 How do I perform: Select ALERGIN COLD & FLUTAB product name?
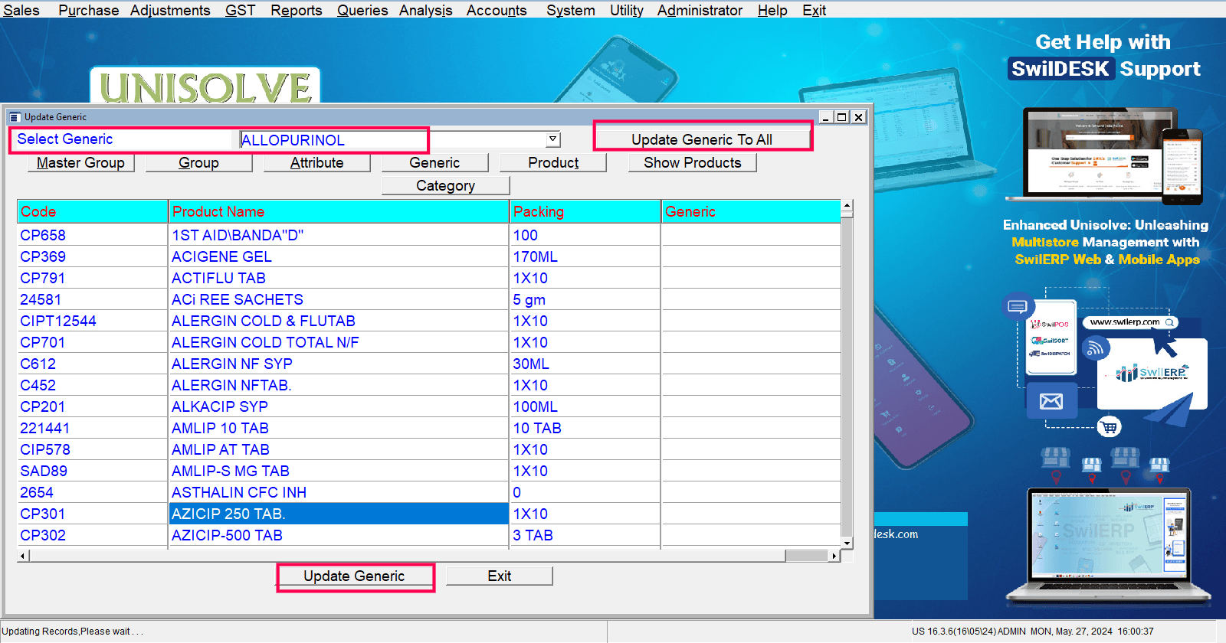(264, 321)
